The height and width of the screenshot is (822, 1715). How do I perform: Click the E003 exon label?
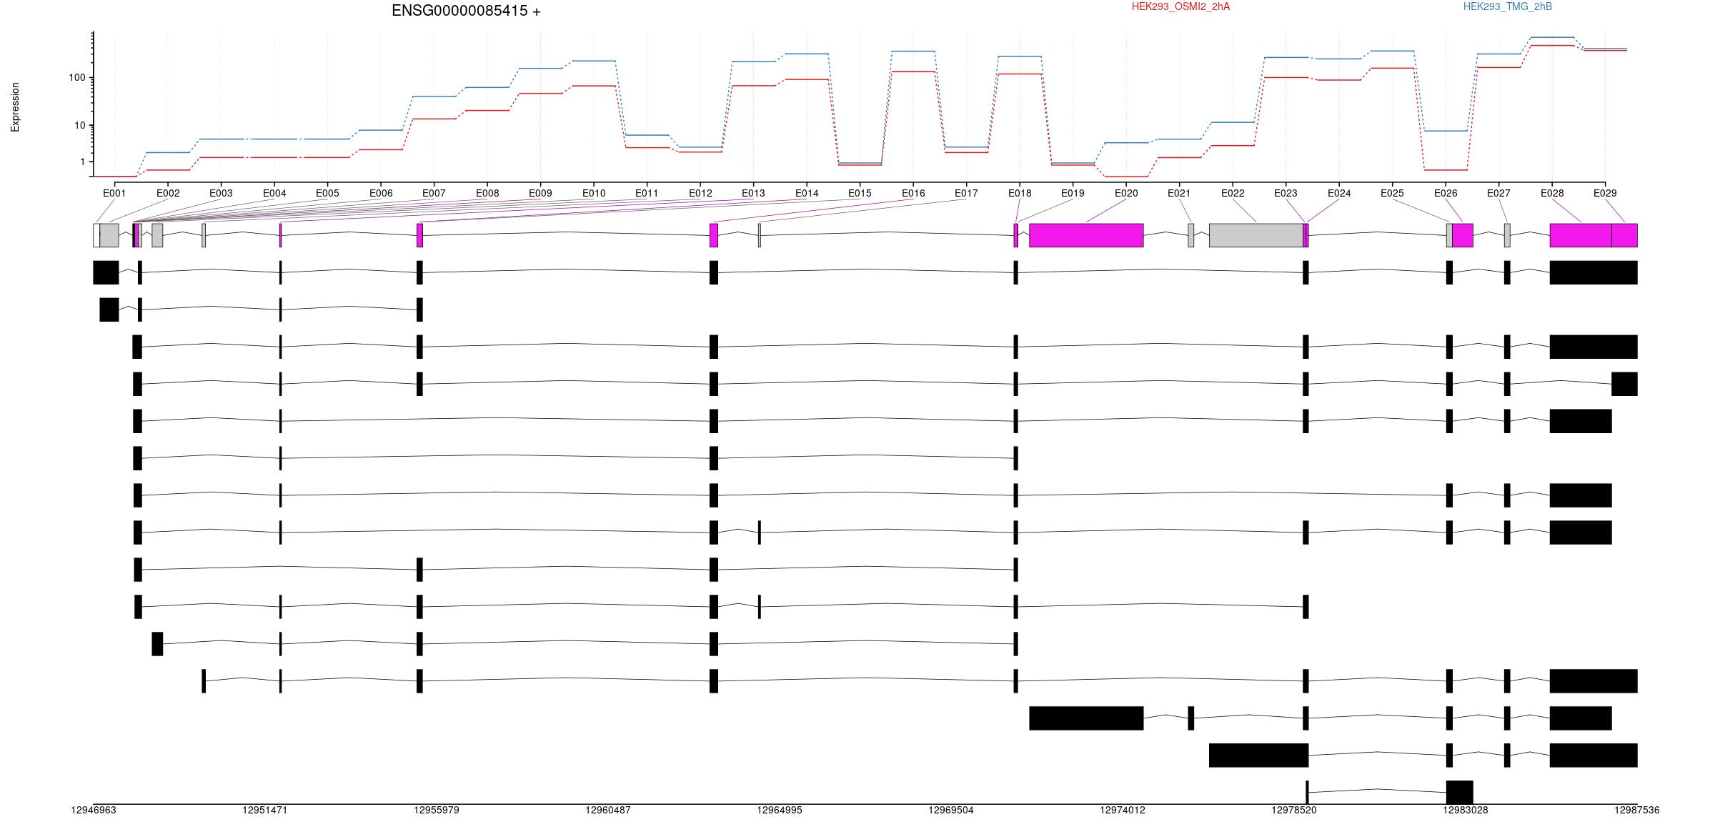(x=221, y=193)
